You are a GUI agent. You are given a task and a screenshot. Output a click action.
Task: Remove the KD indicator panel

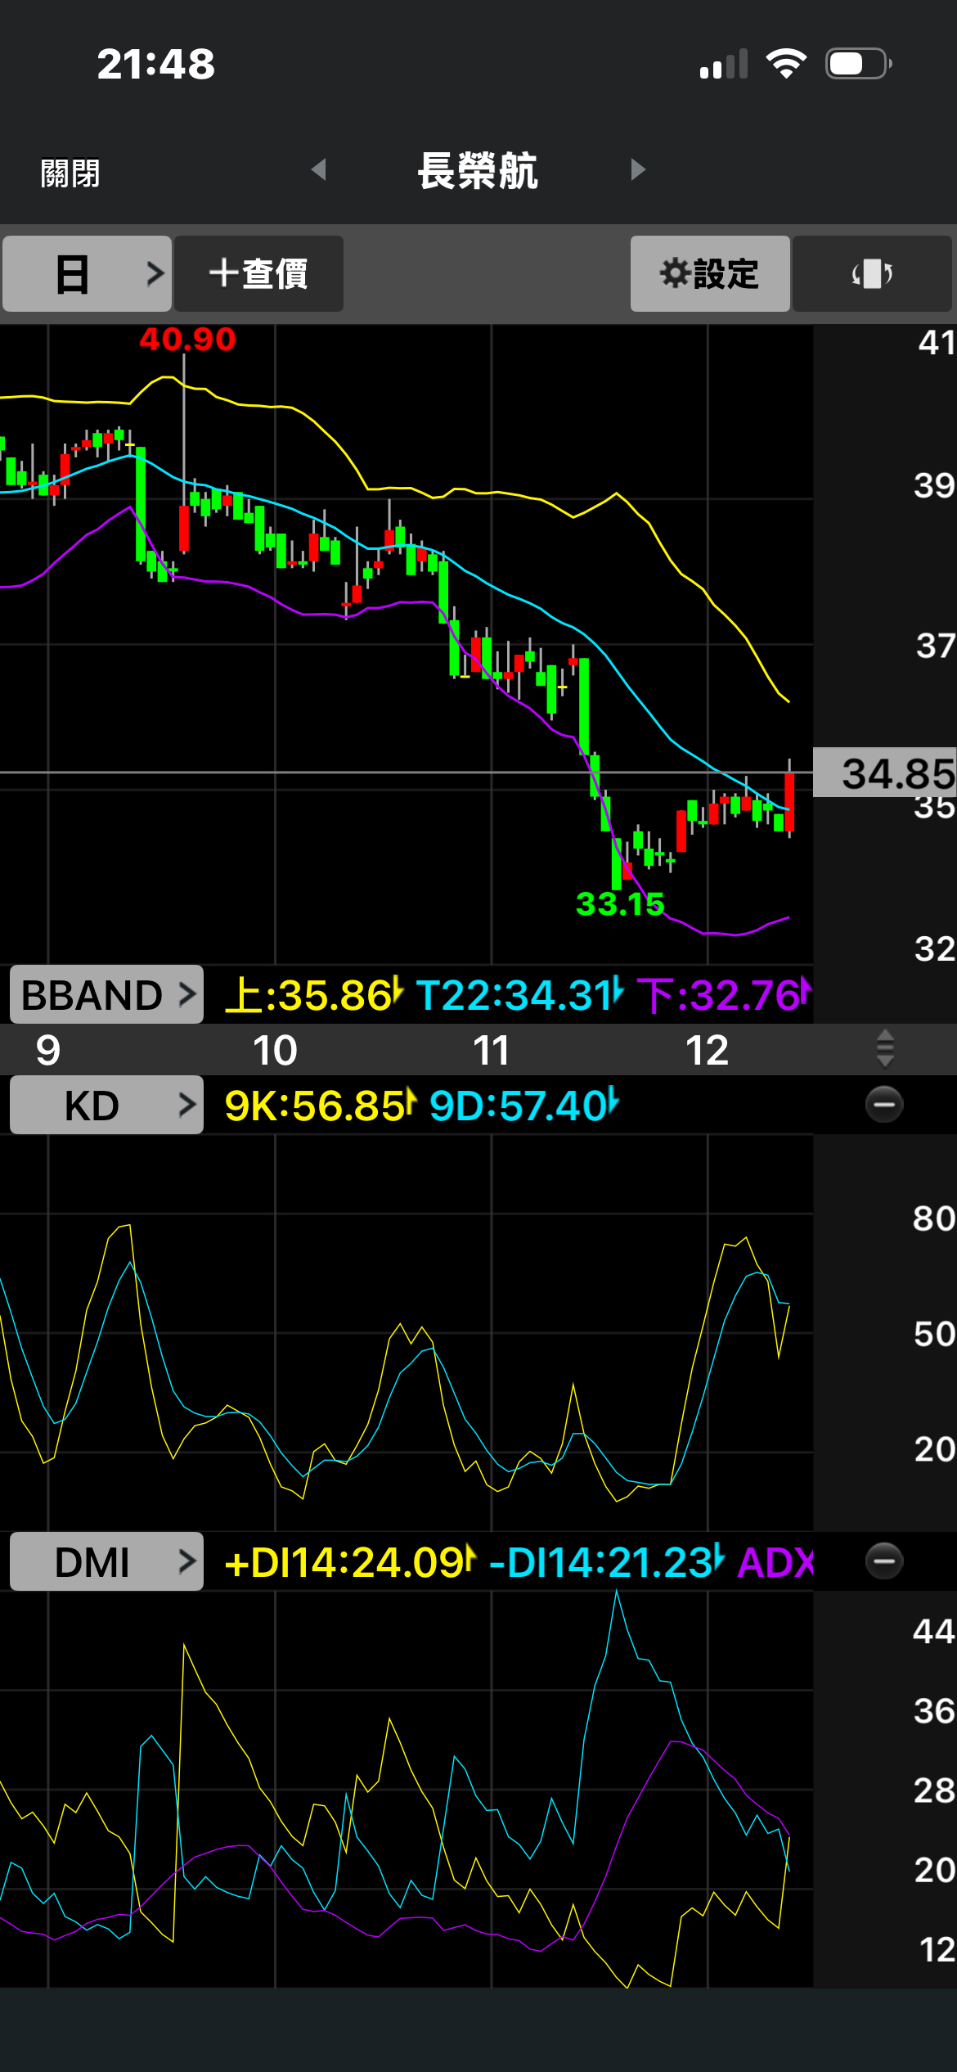point(883,1105)
